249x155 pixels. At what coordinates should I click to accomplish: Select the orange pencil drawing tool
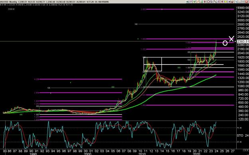[x=198, y=2]
